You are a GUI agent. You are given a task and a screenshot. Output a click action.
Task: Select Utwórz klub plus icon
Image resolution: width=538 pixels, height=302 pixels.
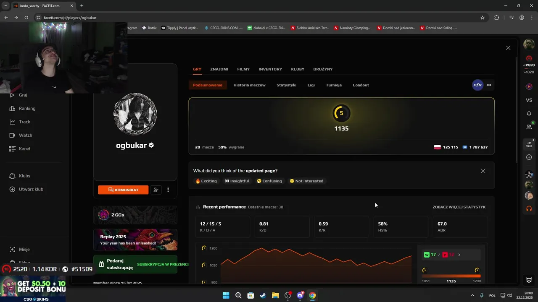coord(12,189)
